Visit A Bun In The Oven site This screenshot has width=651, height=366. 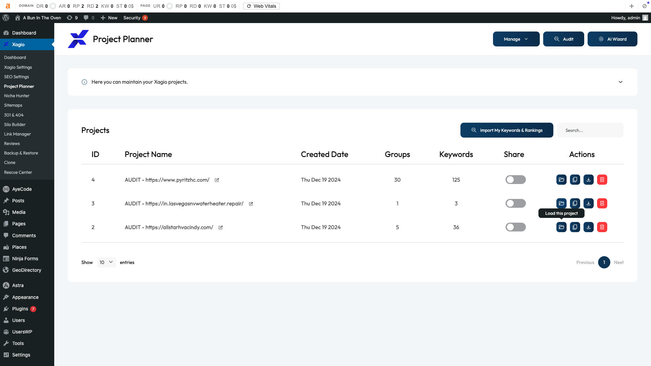[x=38, y=18]
